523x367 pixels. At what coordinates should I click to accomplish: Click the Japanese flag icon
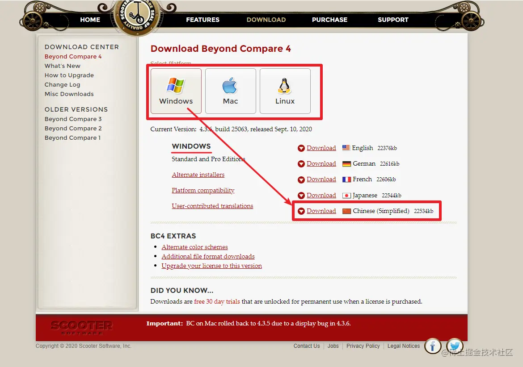346,195
